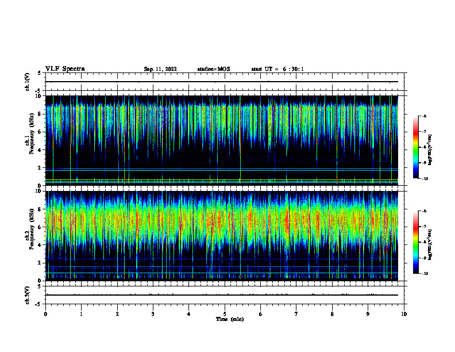This screenshot has height=352, width=455.
Task: Click time axis tick label "5"
Action: [225, 314]
